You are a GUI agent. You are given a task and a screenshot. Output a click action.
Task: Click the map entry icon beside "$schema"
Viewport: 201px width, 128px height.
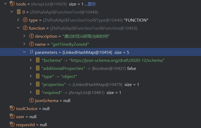click(38, 60)
